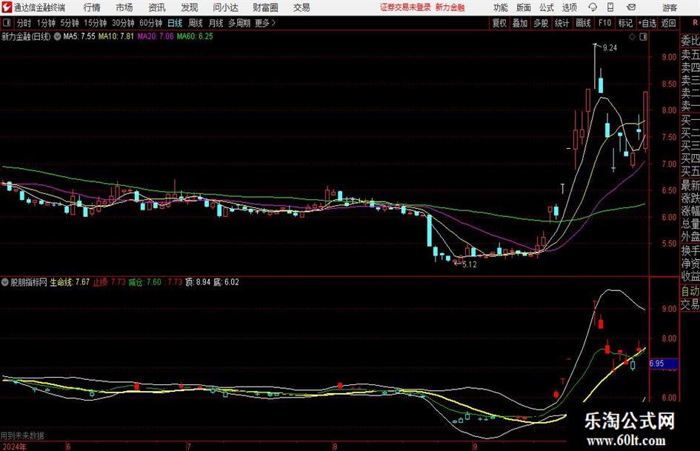Click the diamond icon at chart top-right
Image resolution: width=700 pixels, height=451 pixels.
point(632,37)
